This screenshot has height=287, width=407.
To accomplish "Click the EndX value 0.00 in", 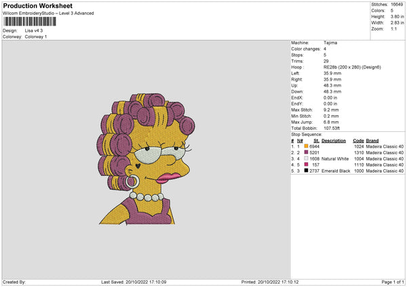I will (330, 97).
